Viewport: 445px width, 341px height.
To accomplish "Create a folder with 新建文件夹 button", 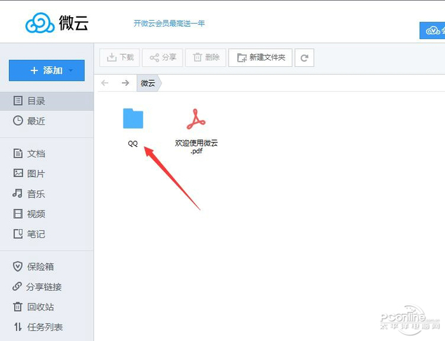I will point(260,58).
